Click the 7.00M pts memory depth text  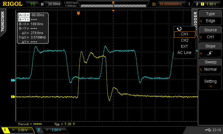tap(71, 6)
